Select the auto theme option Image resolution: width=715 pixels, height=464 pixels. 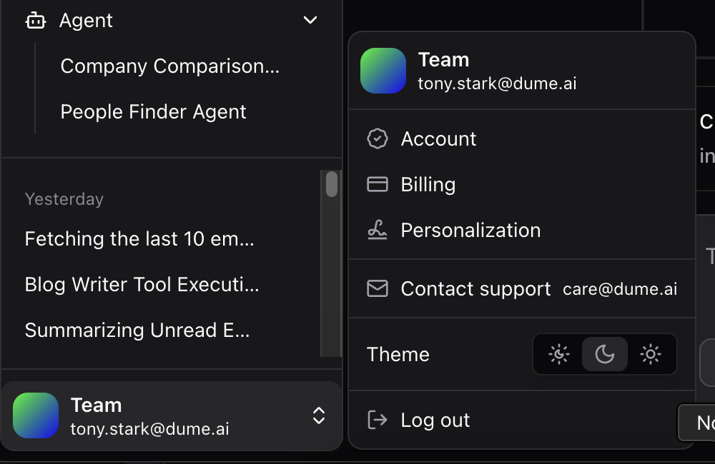(x=558, y=354)
